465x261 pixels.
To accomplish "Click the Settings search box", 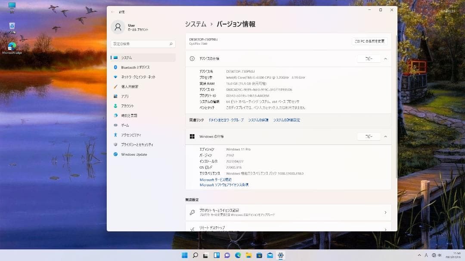I will coord(143,43).
